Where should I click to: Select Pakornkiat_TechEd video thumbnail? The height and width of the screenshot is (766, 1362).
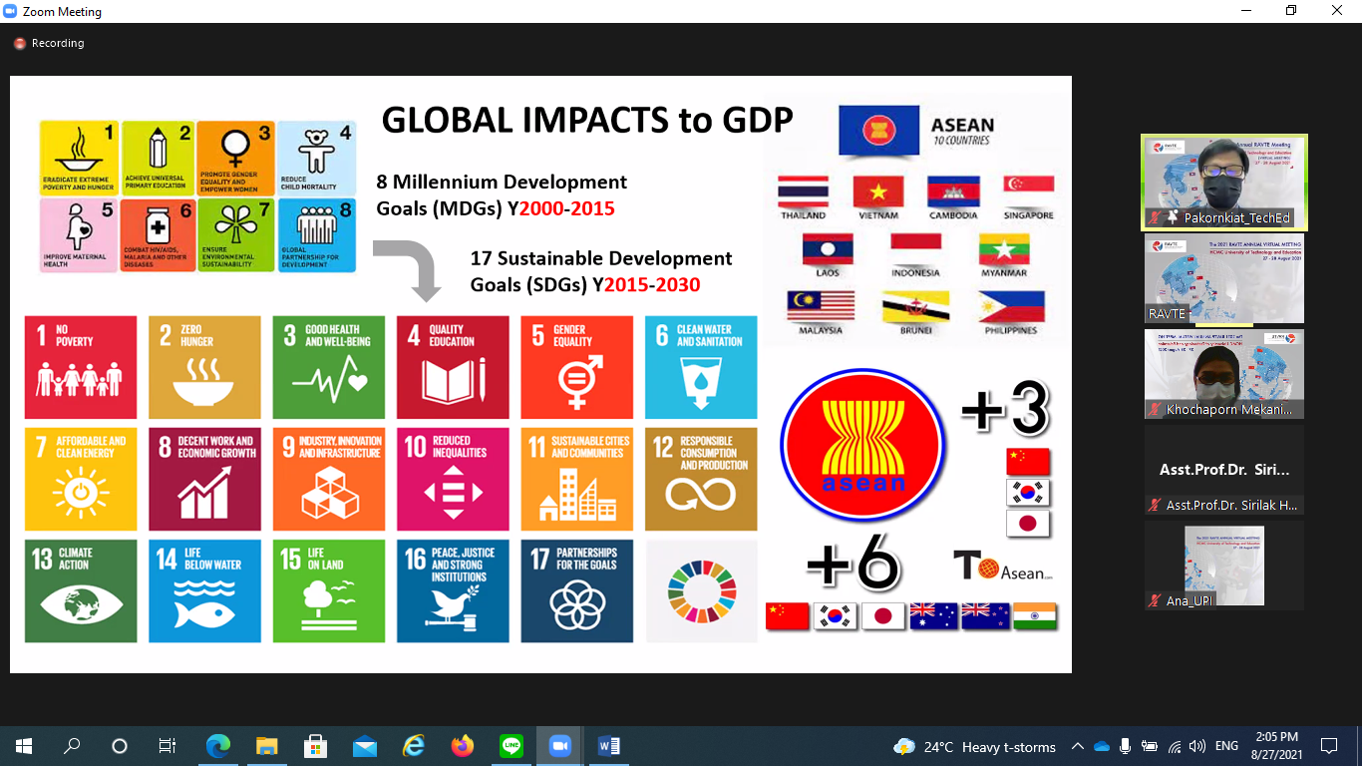click(1223, 183)
